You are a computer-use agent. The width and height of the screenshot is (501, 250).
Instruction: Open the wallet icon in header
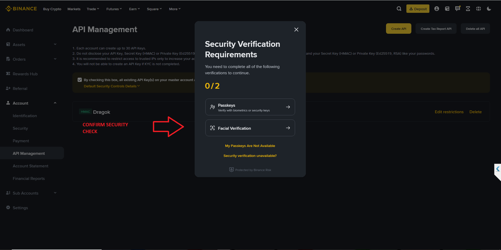[x=447, y=9]
